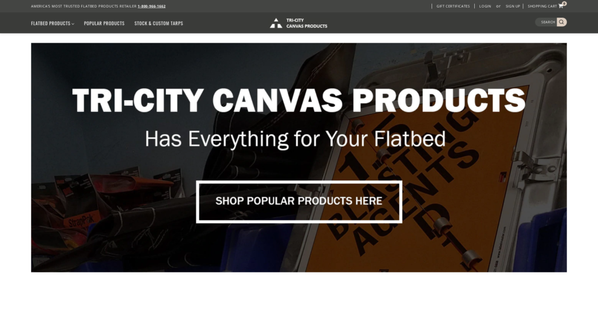The height and width of the screenshot is (336, 598).
Task: Click the cart item count badge
Action: click(x=565, y=3)
